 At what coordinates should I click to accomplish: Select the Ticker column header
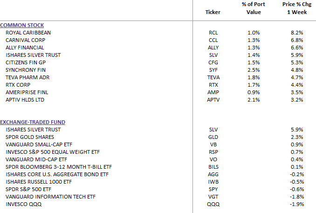[213, 12]
